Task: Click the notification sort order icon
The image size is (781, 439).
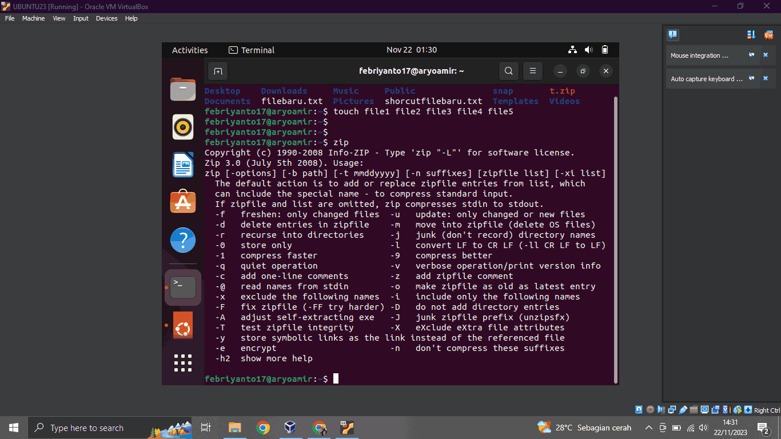Action: [x=752, y=35]
